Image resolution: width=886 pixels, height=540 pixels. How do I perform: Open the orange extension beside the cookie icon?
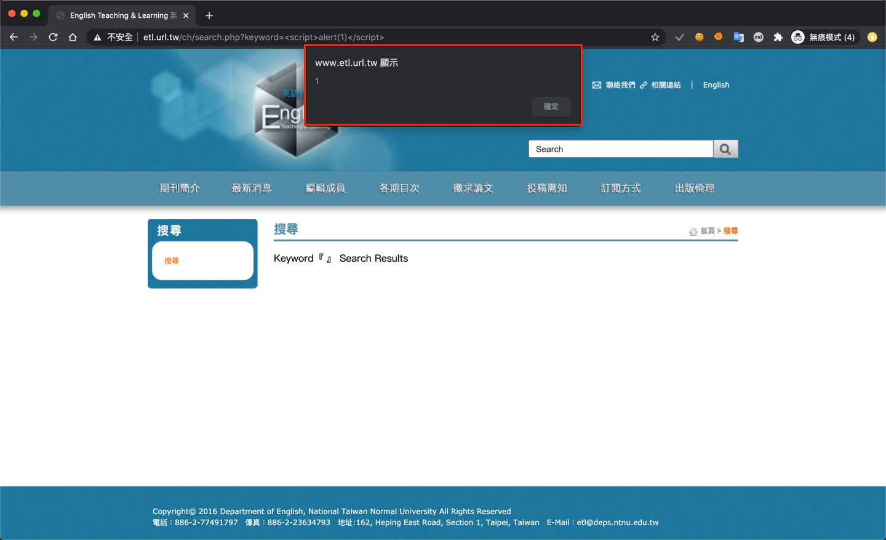tap(719, 37)
